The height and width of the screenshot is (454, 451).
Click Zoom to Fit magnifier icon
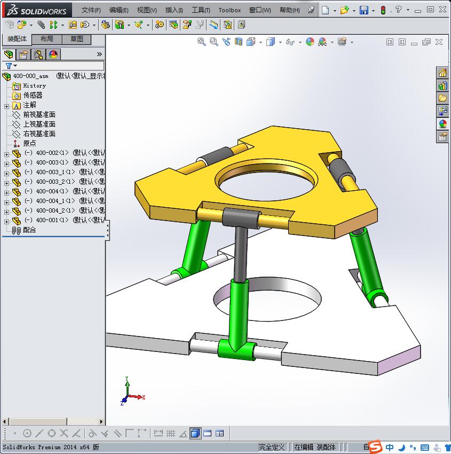202,42
